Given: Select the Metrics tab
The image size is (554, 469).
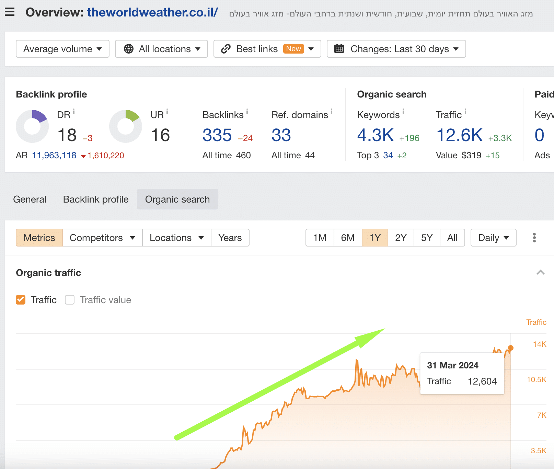Looking at the screenshot, I should (x=39, y=238).
